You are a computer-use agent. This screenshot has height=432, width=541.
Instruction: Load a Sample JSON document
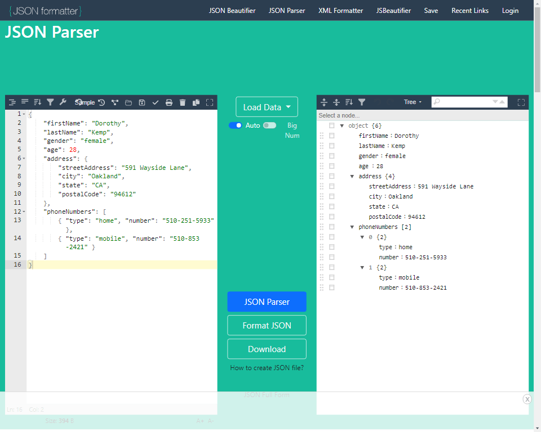(x=84, y=102)
